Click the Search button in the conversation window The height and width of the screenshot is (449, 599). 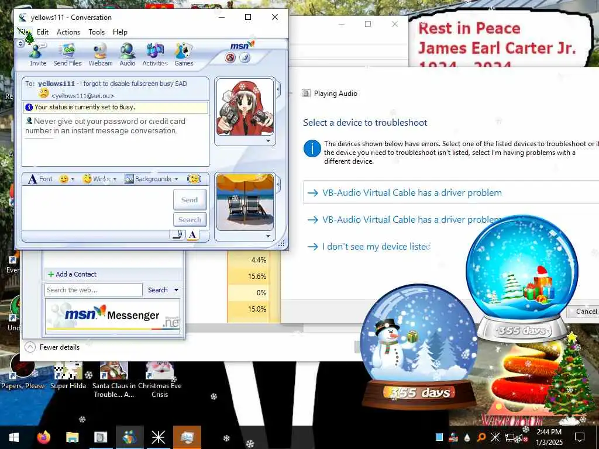click(190, 220)
